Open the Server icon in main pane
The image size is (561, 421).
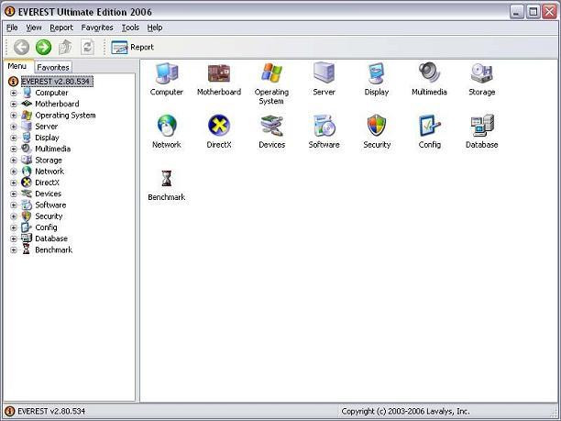[324, 73]
